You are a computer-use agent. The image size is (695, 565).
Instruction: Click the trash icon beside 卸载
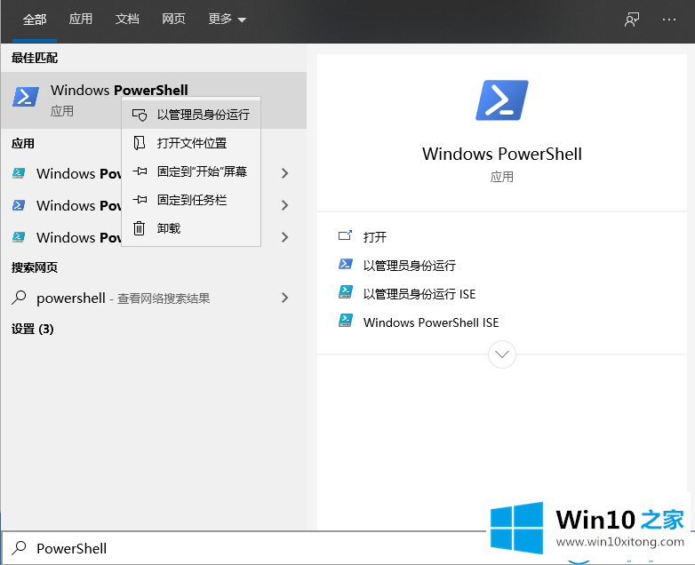point(140,228)
